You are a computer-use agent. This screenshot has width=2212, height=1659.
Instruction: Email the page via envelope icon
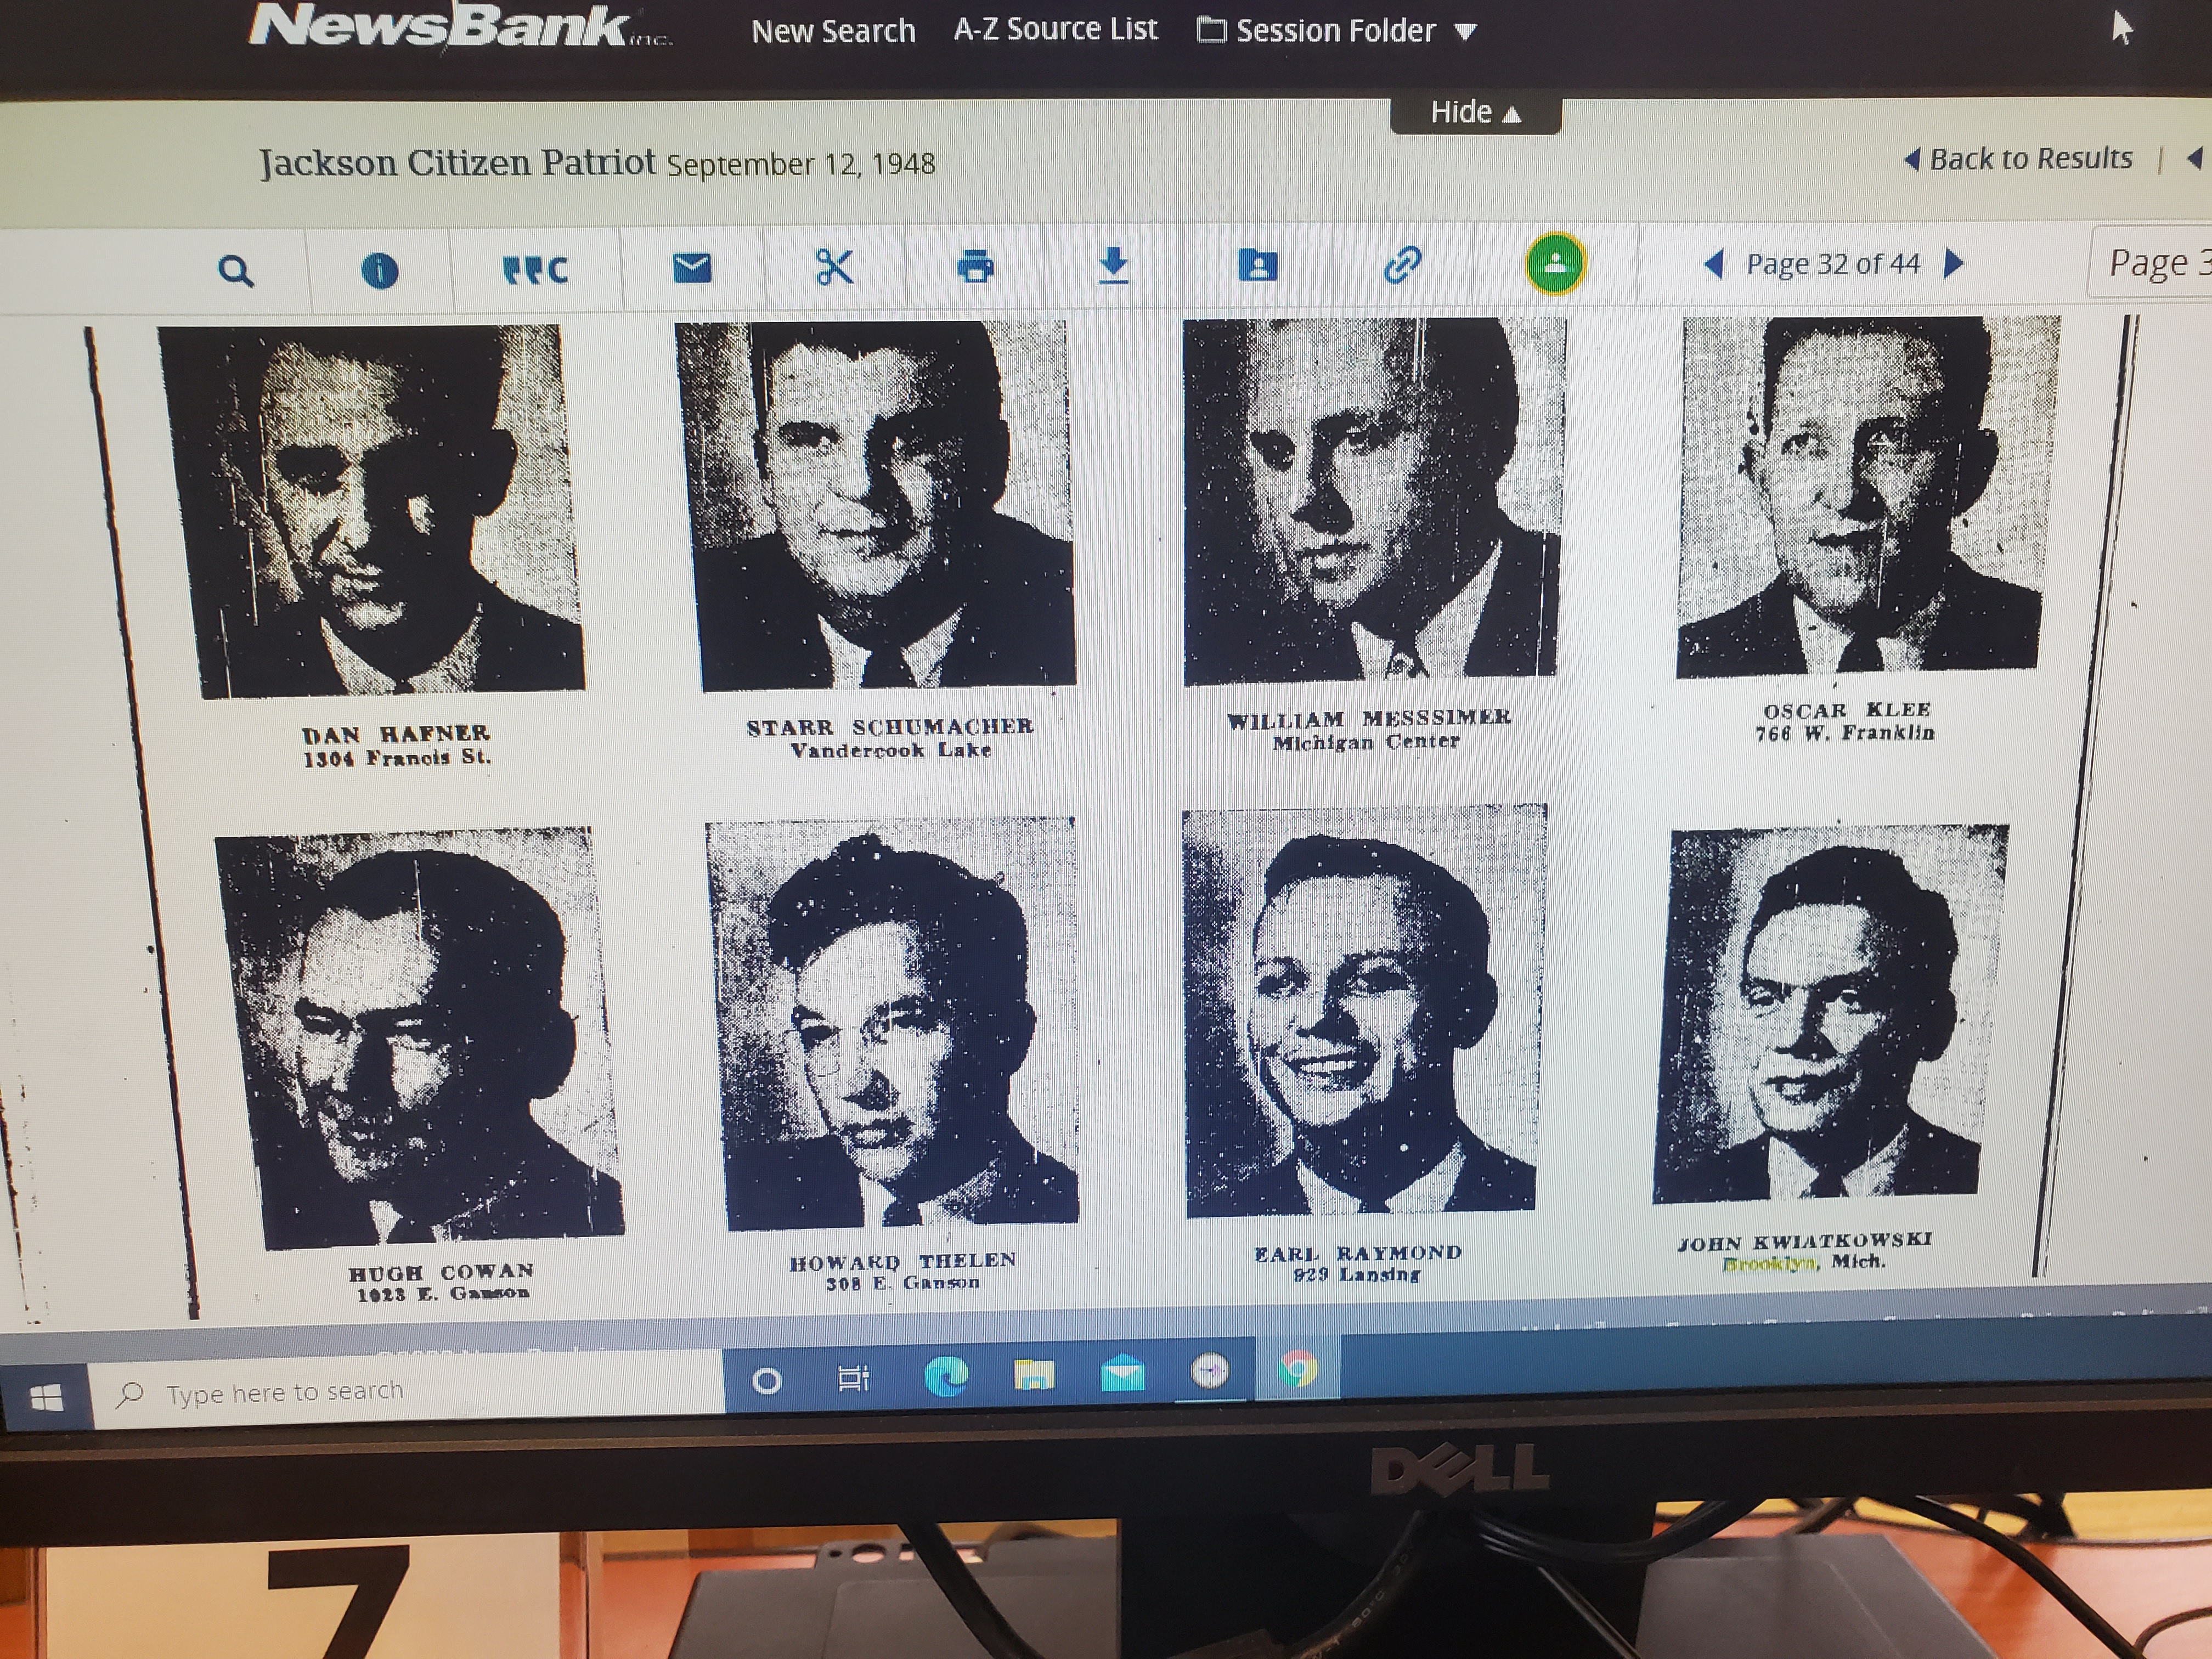point(692,267)
